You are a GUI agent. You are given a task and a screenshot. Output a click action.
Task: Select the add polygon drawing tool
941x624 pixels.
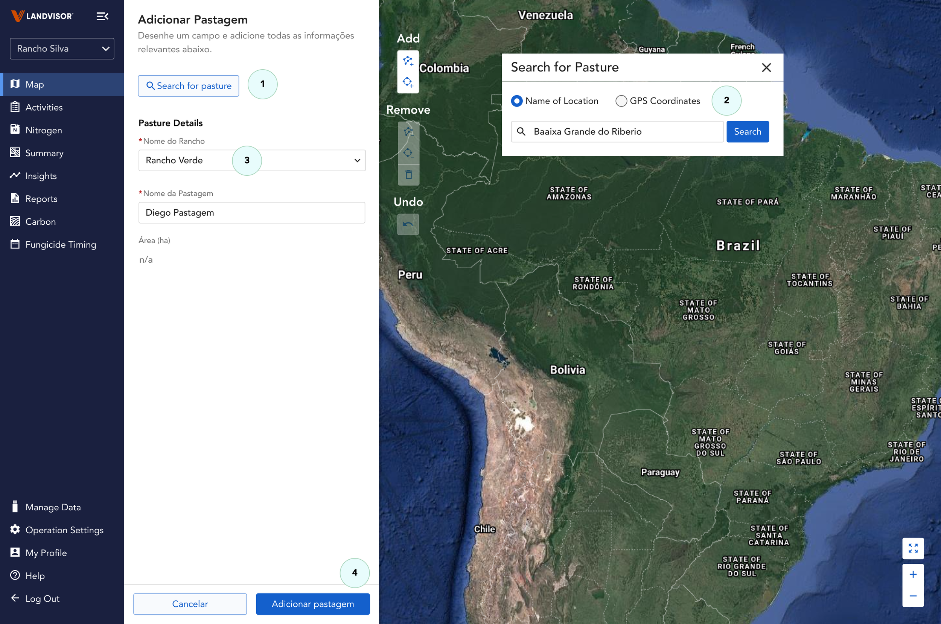point(408,61)
